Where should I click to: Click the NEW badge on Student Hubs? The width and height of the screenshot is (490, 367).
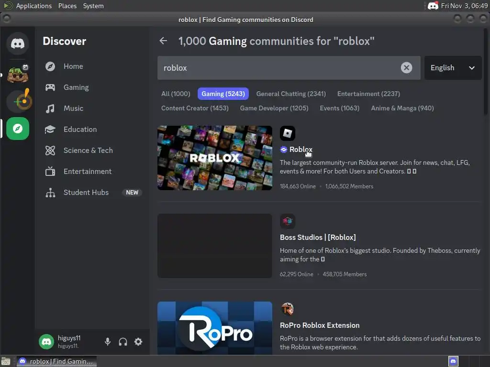pyautogui.click(x=132, y=193)
